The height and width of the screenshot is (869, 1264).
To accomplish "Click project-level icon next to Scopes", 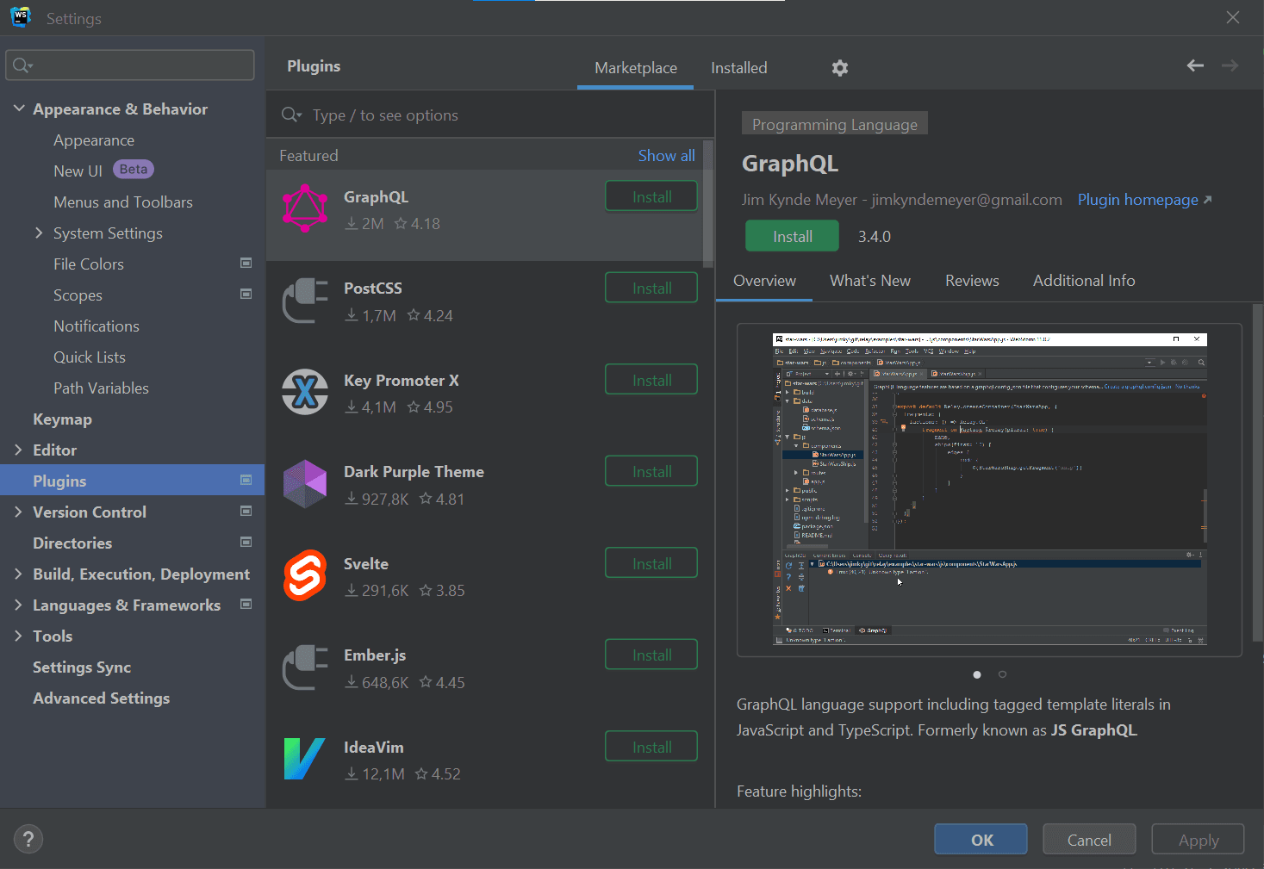I will [246, 294].
